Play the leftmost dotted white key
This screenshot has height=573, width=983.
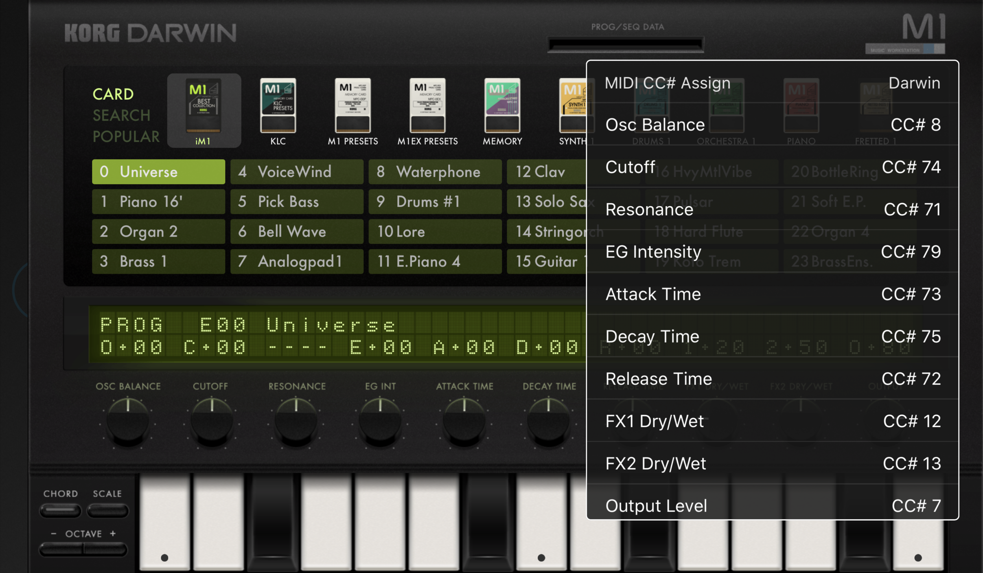(x=165, y=523)
